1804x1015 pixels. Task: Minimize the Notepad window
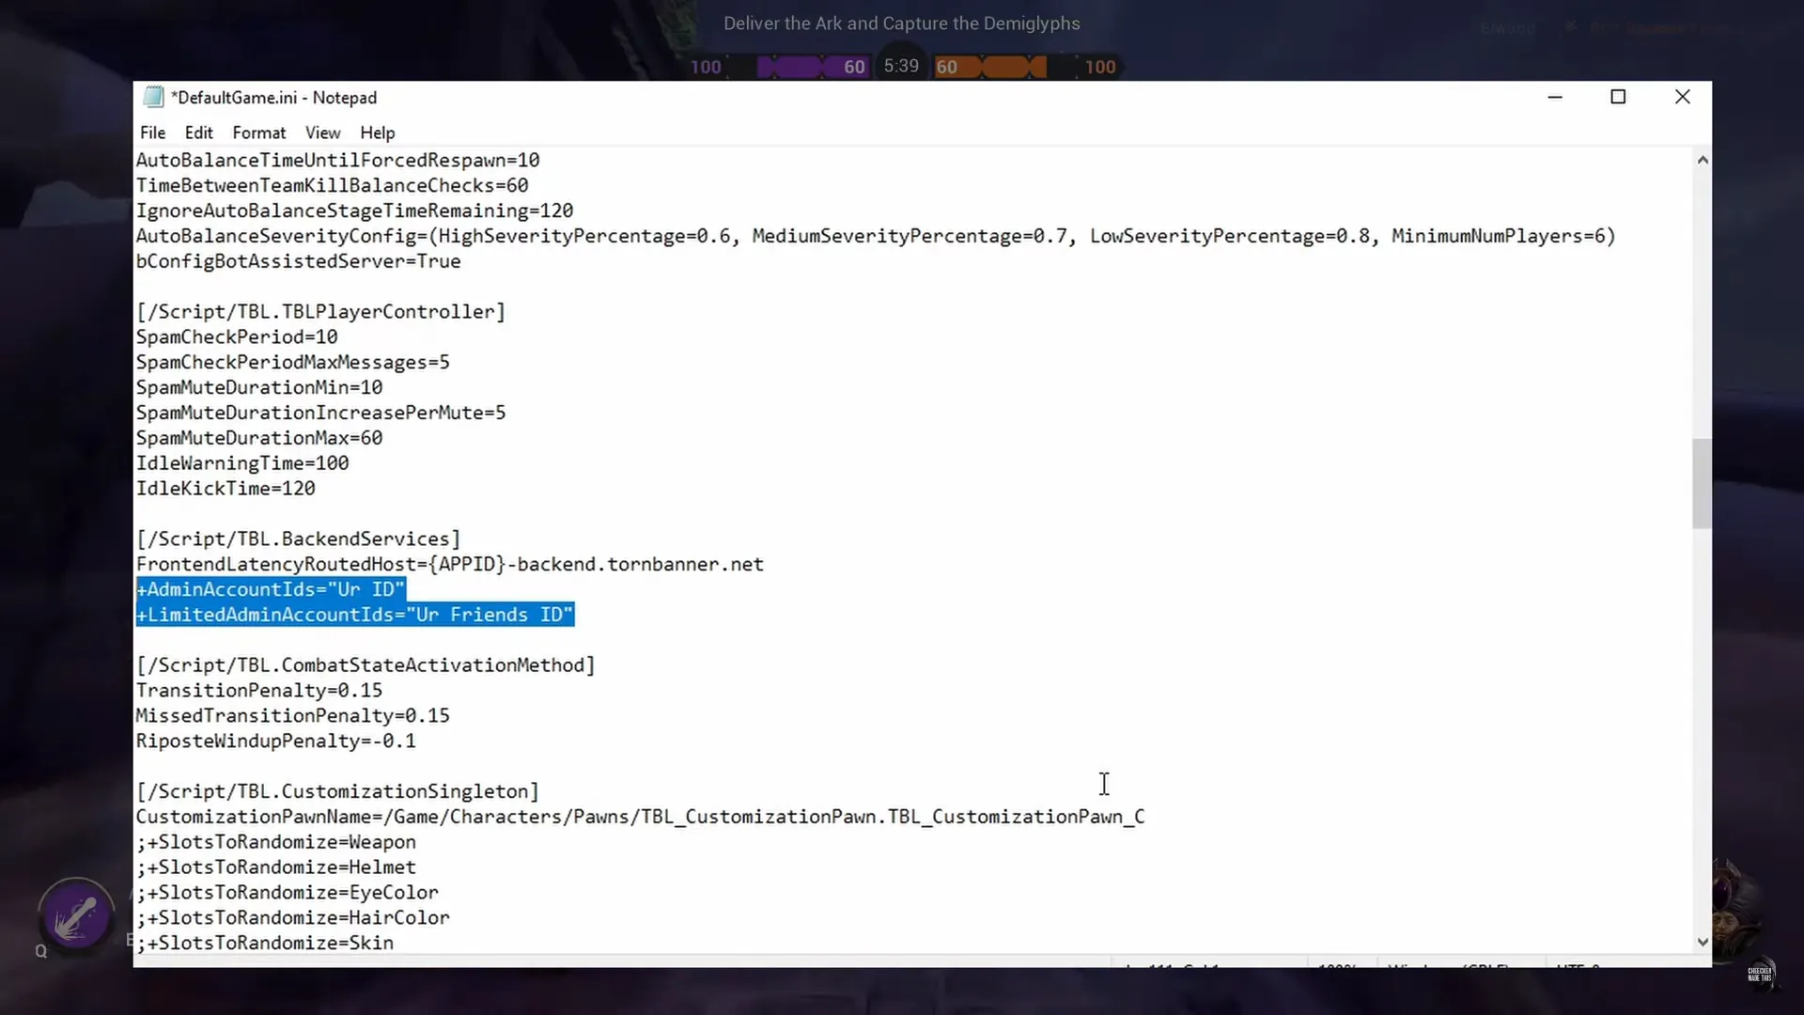pos(1555,97)
